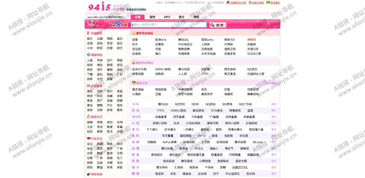Viewport: 365px width, 178px height.
Task: Click the rabbit icon beside 最好玩的网站
Action: pyautogui.click(x=134, y=63)
